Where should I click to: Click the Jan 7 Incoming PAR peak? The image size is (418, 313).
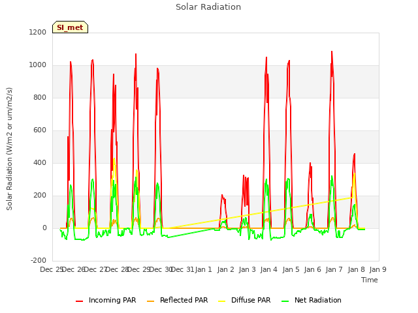coord(332,52)
